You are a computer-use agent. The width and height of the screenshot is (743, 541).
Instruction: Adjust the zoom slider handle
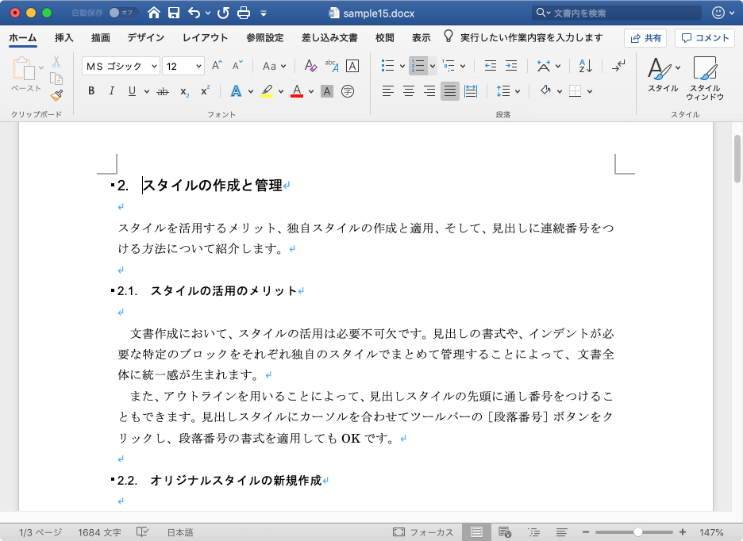click(x=637, y=532)
